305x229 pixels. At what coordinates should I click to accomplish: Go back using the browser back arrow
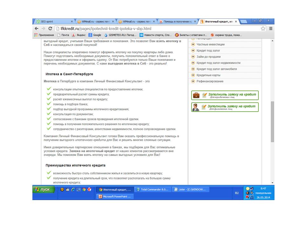[37, 29]
